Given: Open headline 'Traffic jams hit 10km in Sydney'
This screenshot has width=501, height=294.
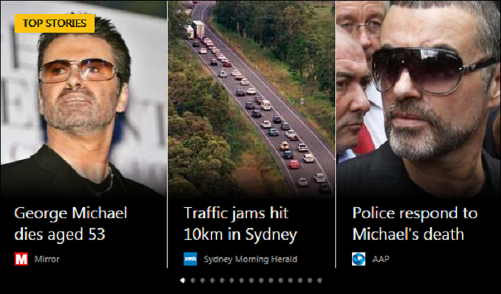Looking at the screenshot, I should (240, 223).
